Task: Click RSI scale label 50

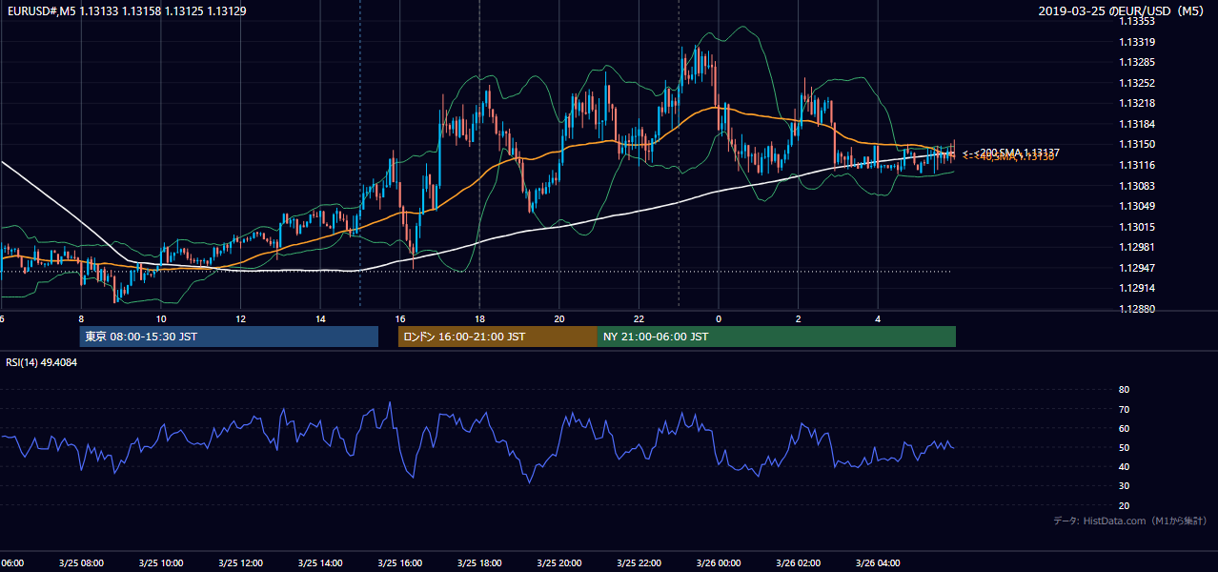Action: pos(1124,447)
